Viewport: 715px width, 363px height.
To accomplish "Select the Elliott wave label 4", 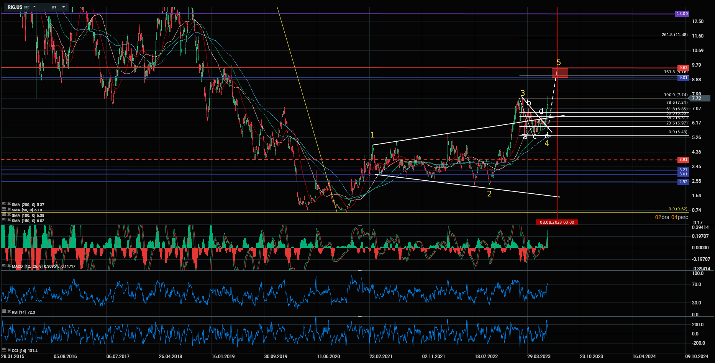I will coord(547,143).
